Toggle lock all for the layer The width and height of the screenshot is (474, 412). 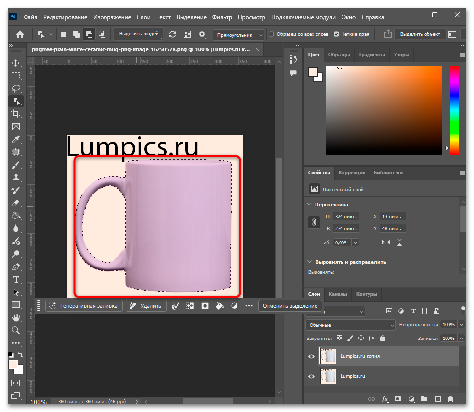[x=383, y=338]
